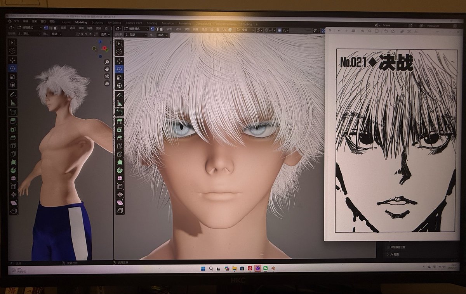Select the Bevel tool in right viewport
Image resolution: width=466 pixels, height=294 pixels.
pyautogui.click(x=120, y=138)
